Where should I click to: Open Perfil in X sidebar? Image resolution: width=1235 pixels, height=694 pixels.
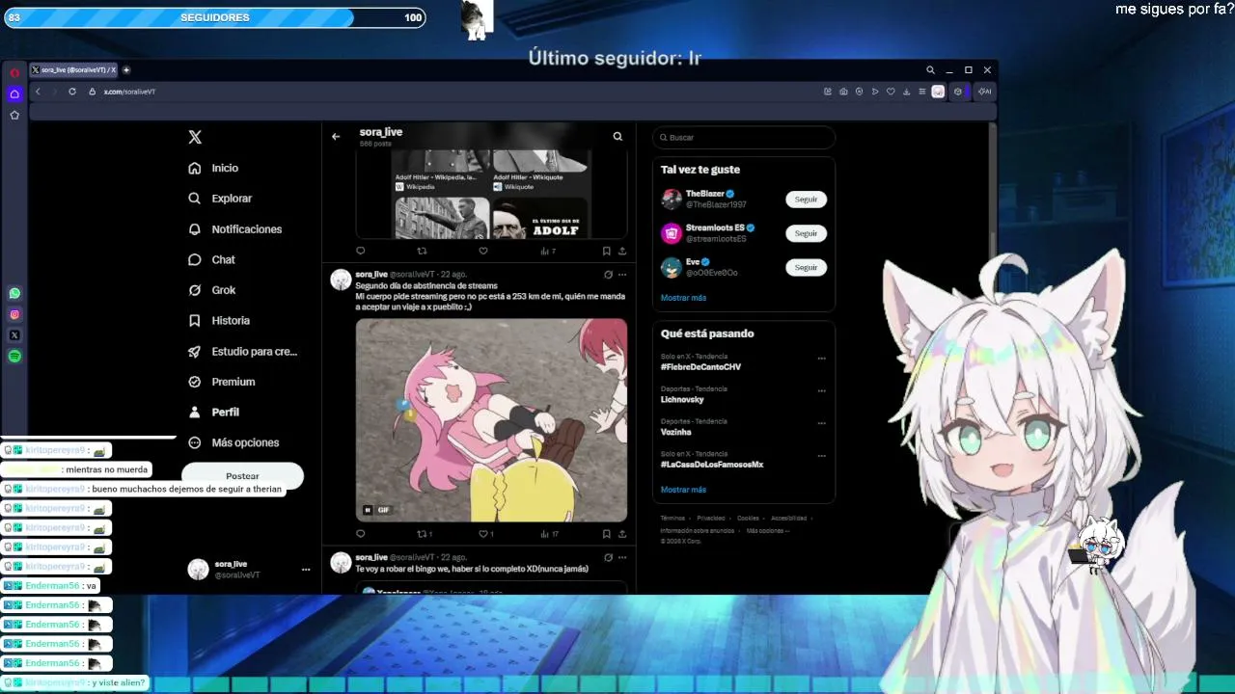click(x=213, y=412)
